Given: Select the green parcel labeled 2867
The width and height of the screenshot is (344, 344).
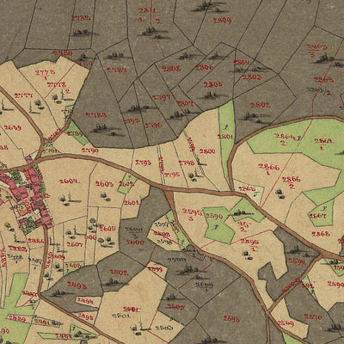Looking at the screenshot, I should (x=317, y=216).
